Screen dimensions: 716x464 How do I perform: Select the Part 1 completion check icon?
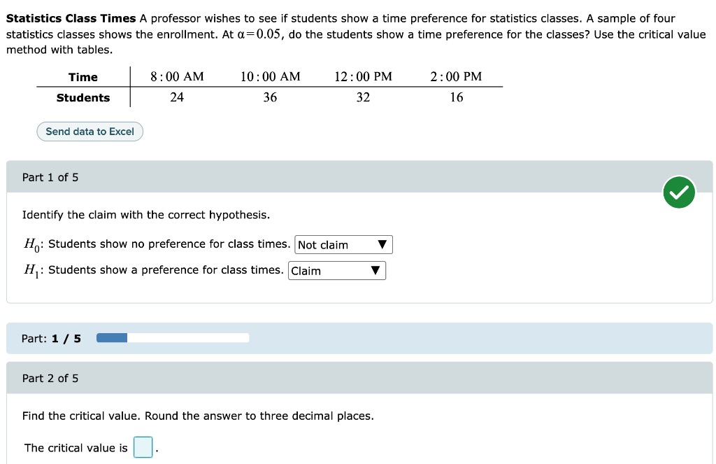point(679,191)
